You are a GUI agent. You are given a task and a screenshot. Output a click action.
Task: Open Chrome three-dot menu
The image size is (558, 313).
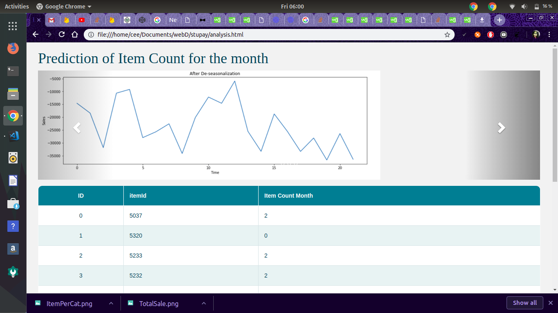coord(549,35)
